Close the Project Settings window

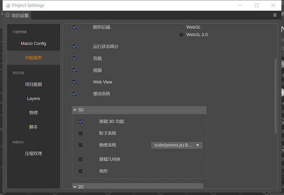tap(273, 5)
